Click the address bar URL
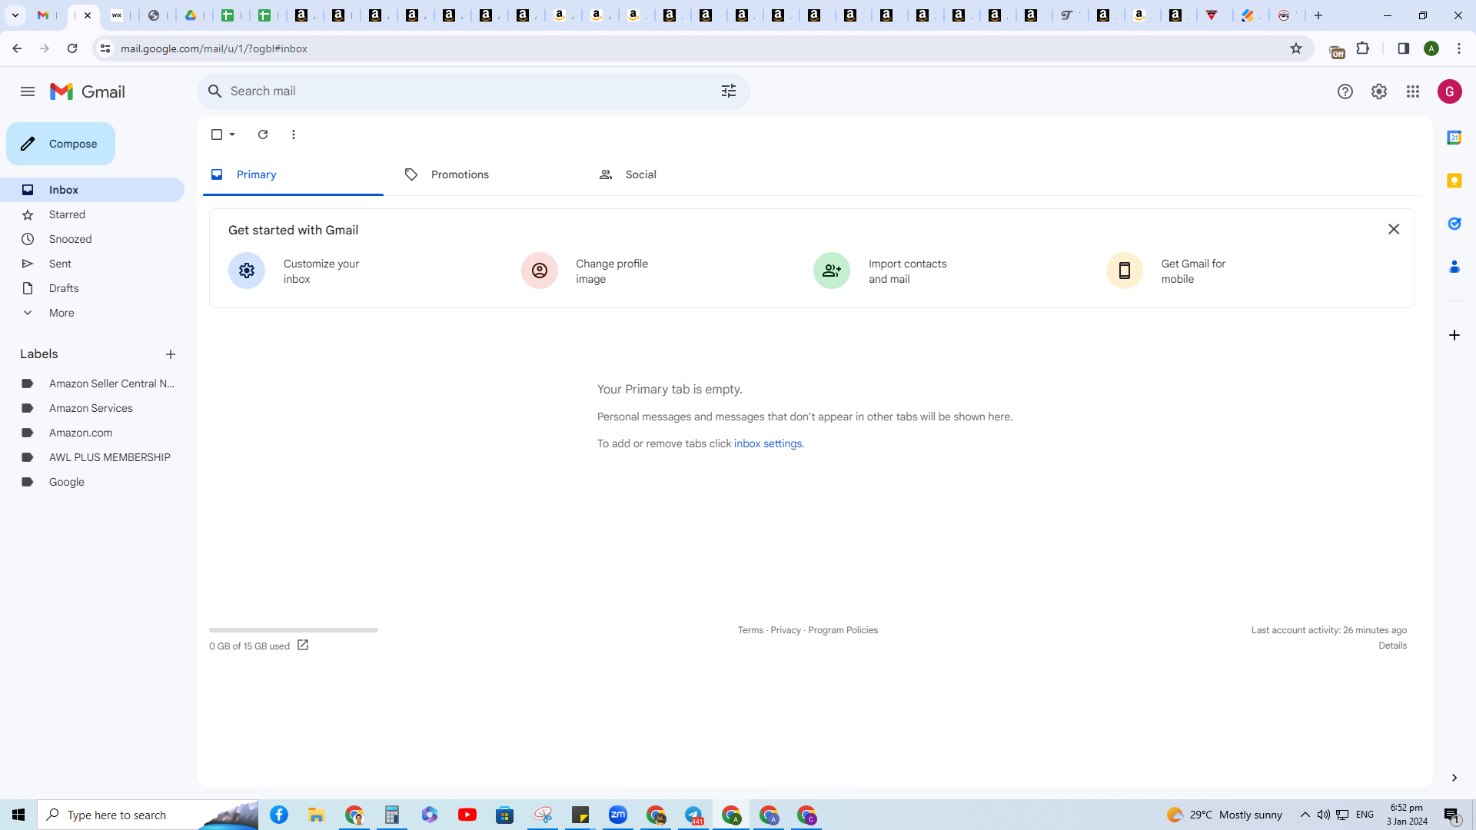Screen dimensions: 1476x830 214,48
